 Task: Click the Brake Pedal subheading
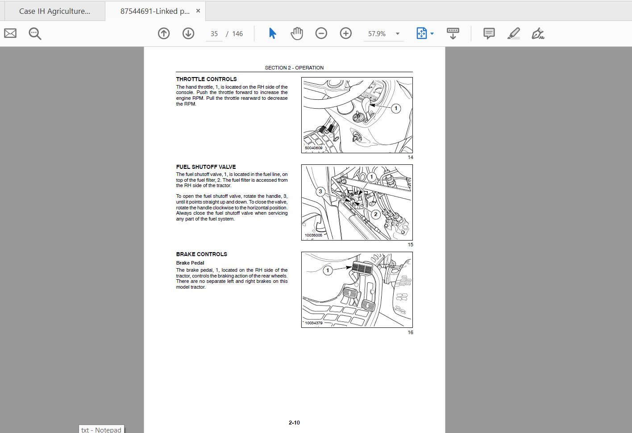point(190,263)
